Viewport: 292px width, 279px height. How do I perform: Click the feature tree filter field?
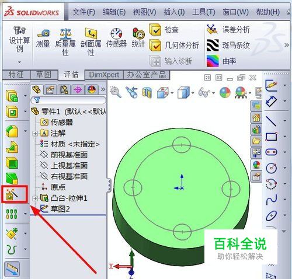pos(68,100)
